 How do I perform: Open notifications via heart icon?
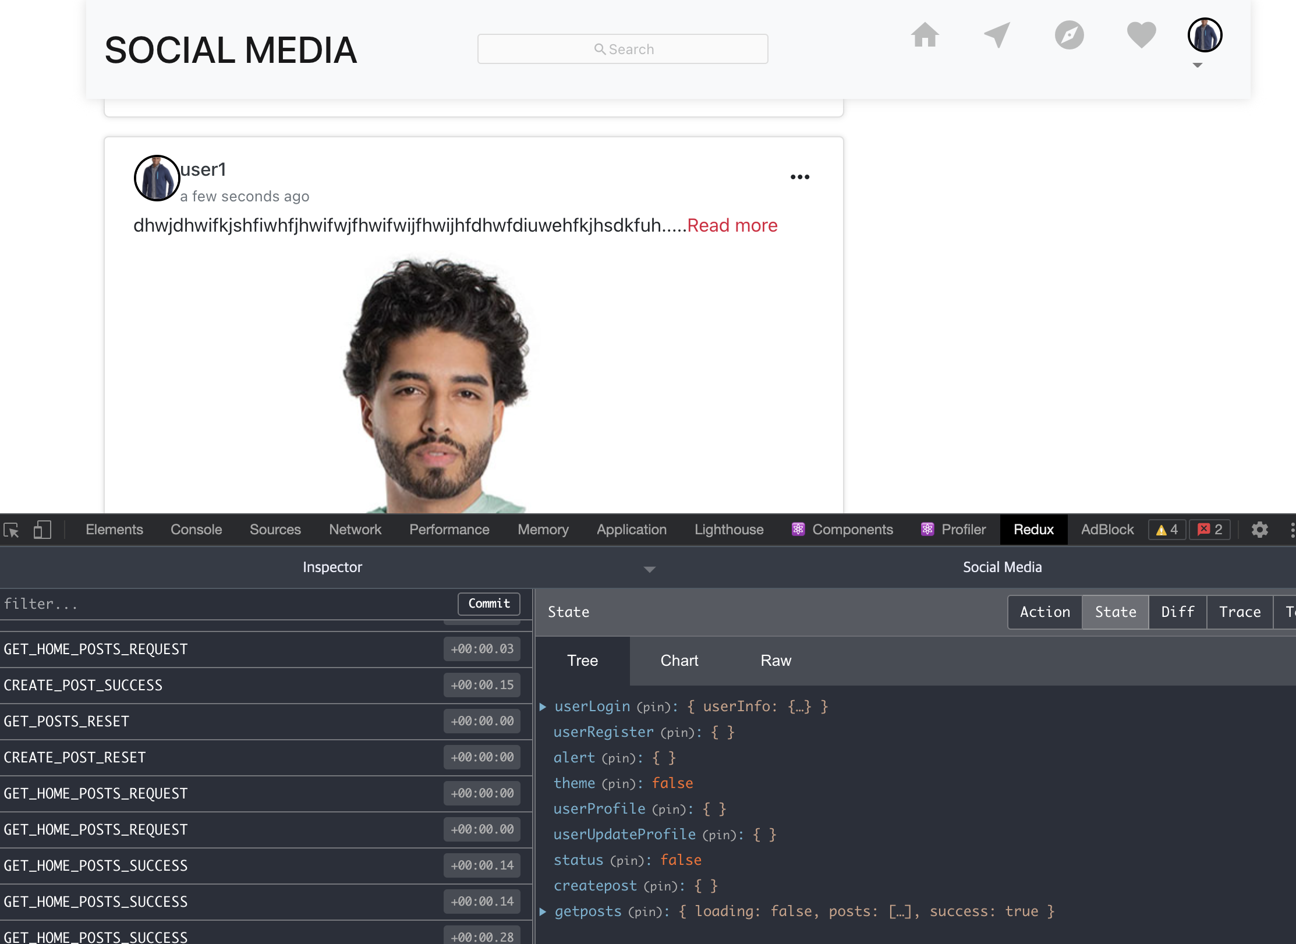point(1141,35)
